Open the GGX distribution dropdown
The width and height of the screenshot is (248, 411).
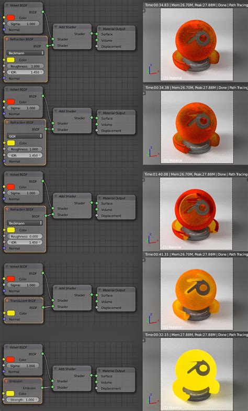pyautogui.click(x=25, y=136)
